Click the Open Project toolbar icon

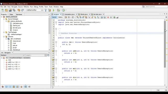pyautogui.click(x=10, y=10)
